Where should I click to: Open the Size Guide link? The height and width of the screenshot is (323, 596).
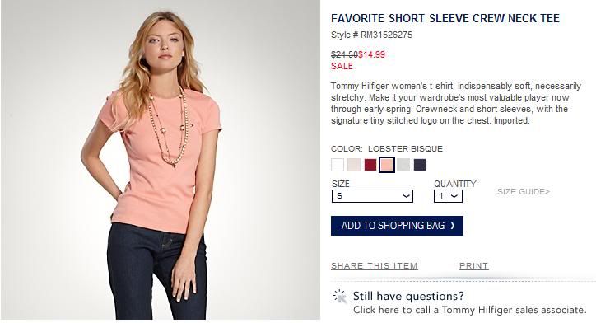tap(524, 192)
